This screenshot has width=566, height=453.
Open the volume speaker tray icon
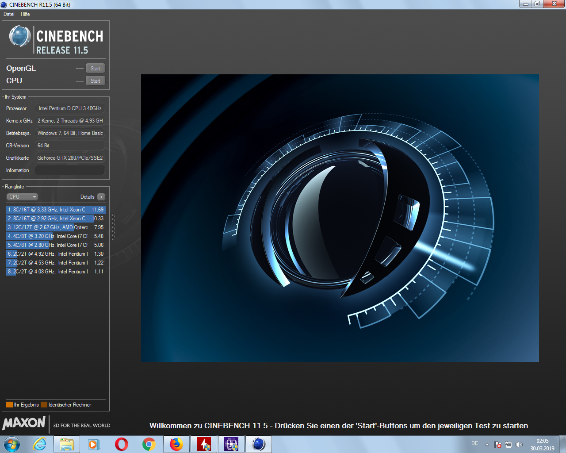519,445
